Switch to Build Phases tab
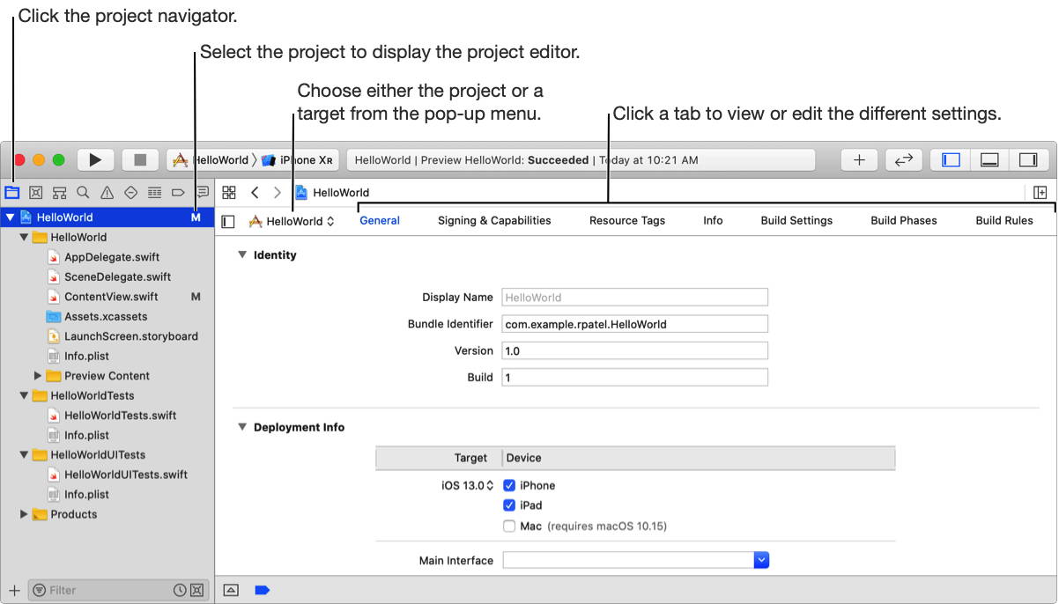 (904, 221)
